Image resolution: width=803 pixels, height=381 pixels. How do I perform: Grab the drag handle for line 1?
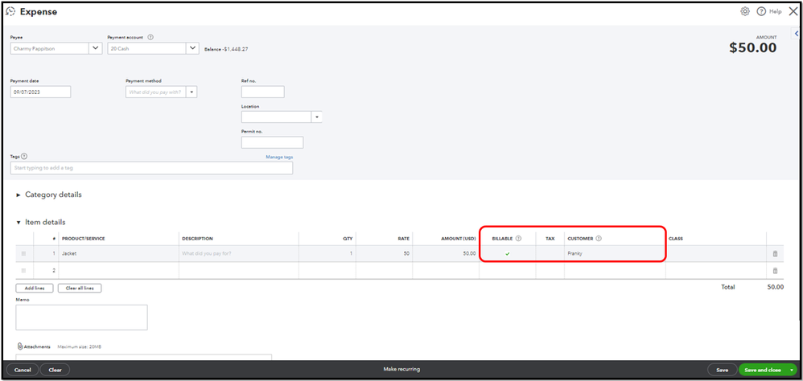(23, 254)
